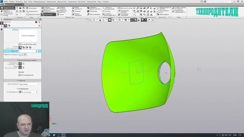Toggle По касательным ребрам checkbox
Image resolution: width=244 pixels, height=137 pixels.
19,44
